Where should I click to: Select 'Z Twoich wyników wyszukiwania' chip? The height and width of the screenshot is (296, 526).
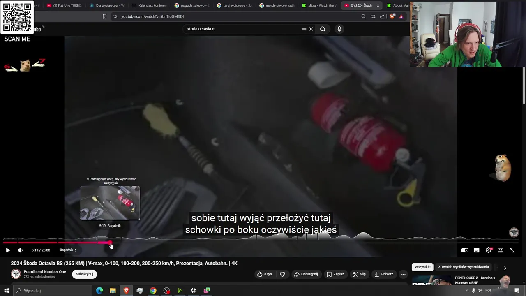pyautogui.click(x=464, y=267)
